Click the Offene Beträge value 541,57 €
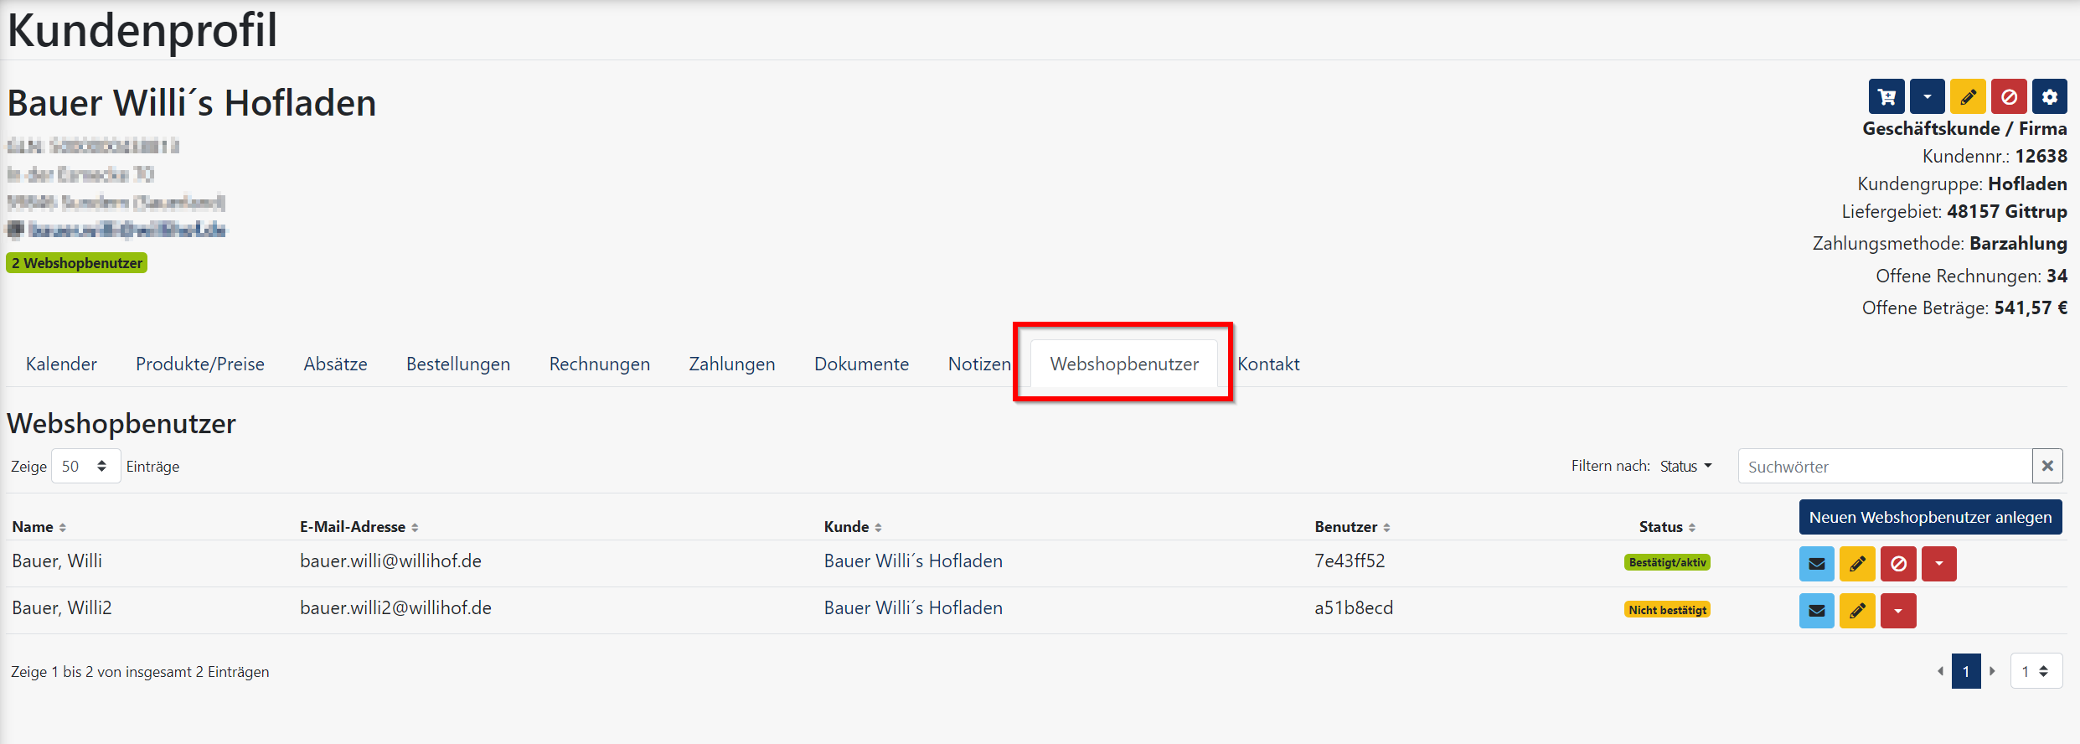The image size is (2080, 744). (x=2031, y=307)
